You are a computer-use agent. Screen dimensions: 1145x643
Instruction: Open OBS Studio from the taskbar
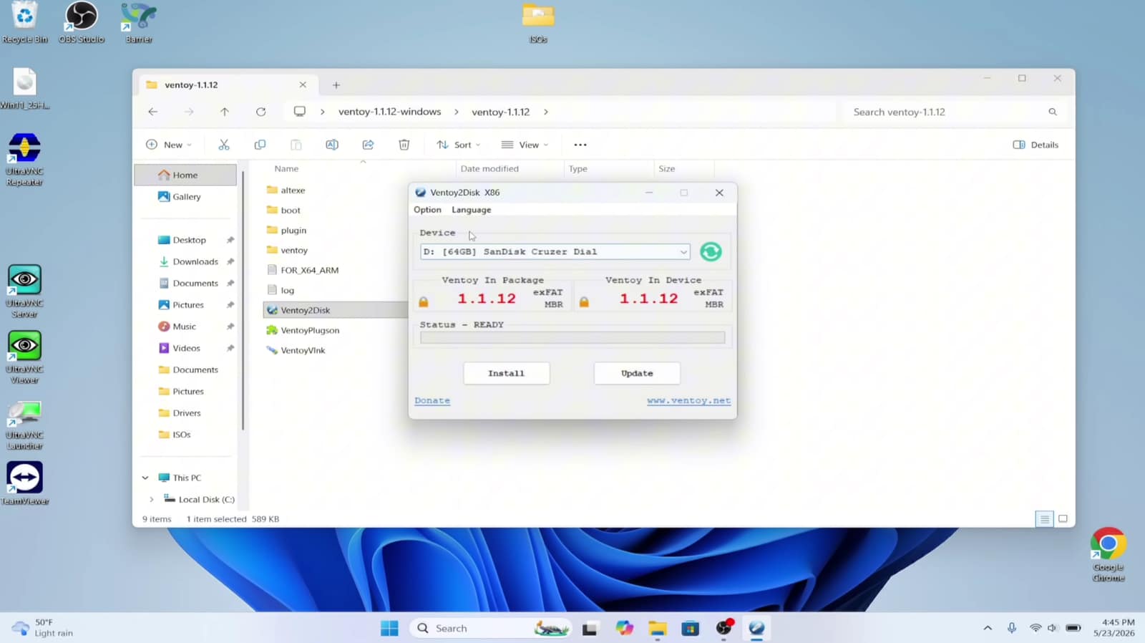724,628
